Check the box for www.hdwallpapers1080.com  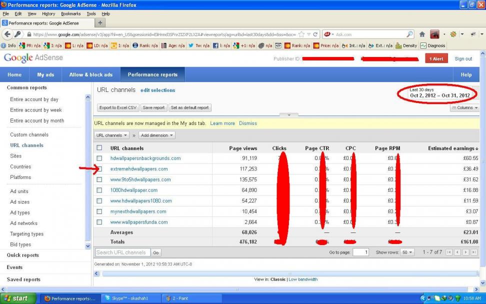click(x=99, y=201)
